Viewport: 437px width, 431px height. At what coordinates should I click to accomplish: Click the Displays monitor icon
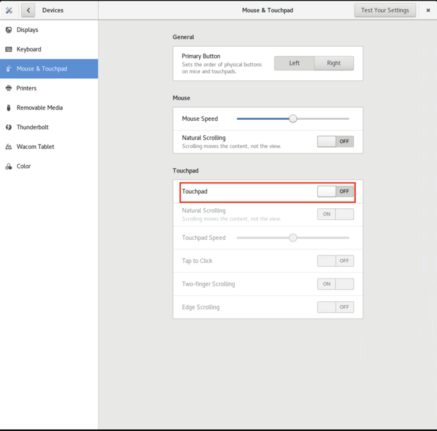click(x=8, y=30)
